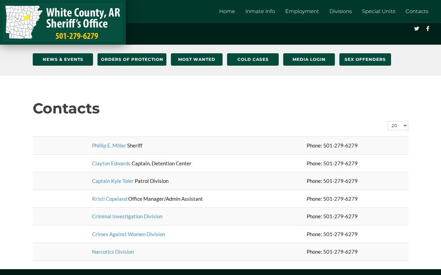This screenshot has width=441, height=275.
Task: Click the 'Patrol Division' title text
Action: pos(152,181)
